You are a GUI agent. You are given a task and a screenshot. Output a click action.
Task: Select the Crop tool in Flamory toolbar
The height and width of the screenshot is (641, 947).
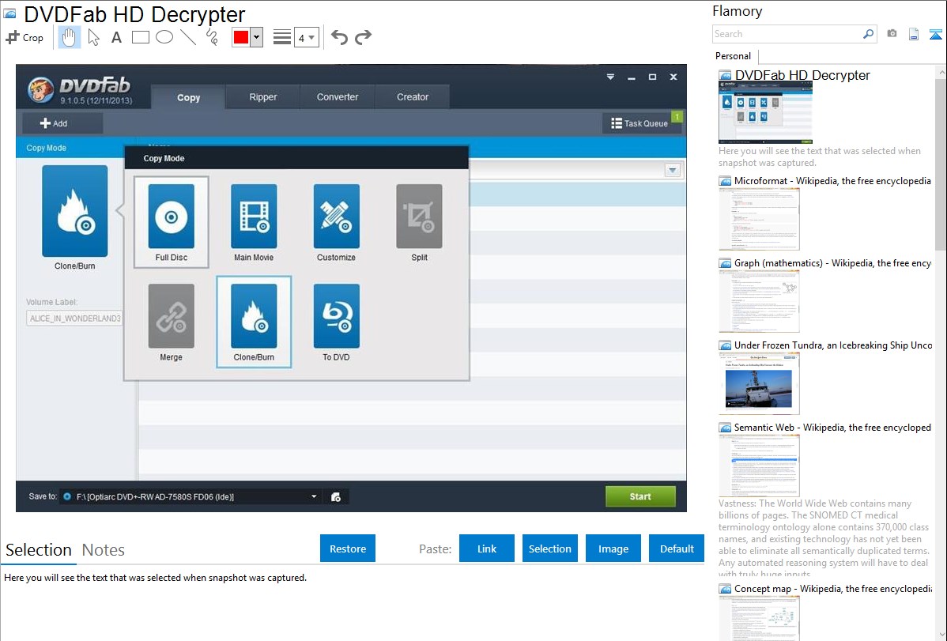click(x=25, y=37)
